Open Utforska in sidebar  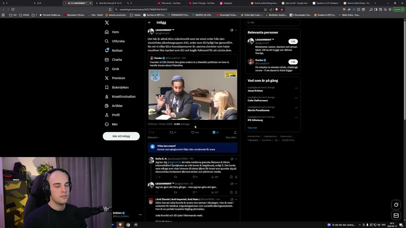pos(115,41)
